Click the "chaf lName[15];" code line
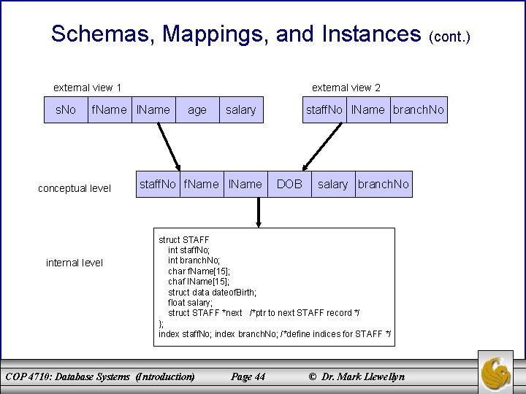 (199, 282)
